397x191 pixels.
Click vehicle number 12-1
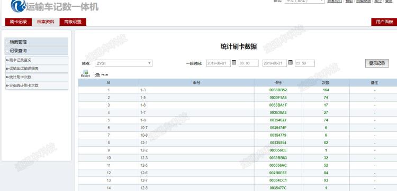click(144, 143)
